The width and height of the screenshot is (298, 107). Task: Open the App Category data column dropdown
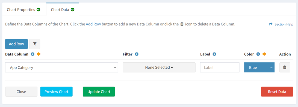pos(61,68)
